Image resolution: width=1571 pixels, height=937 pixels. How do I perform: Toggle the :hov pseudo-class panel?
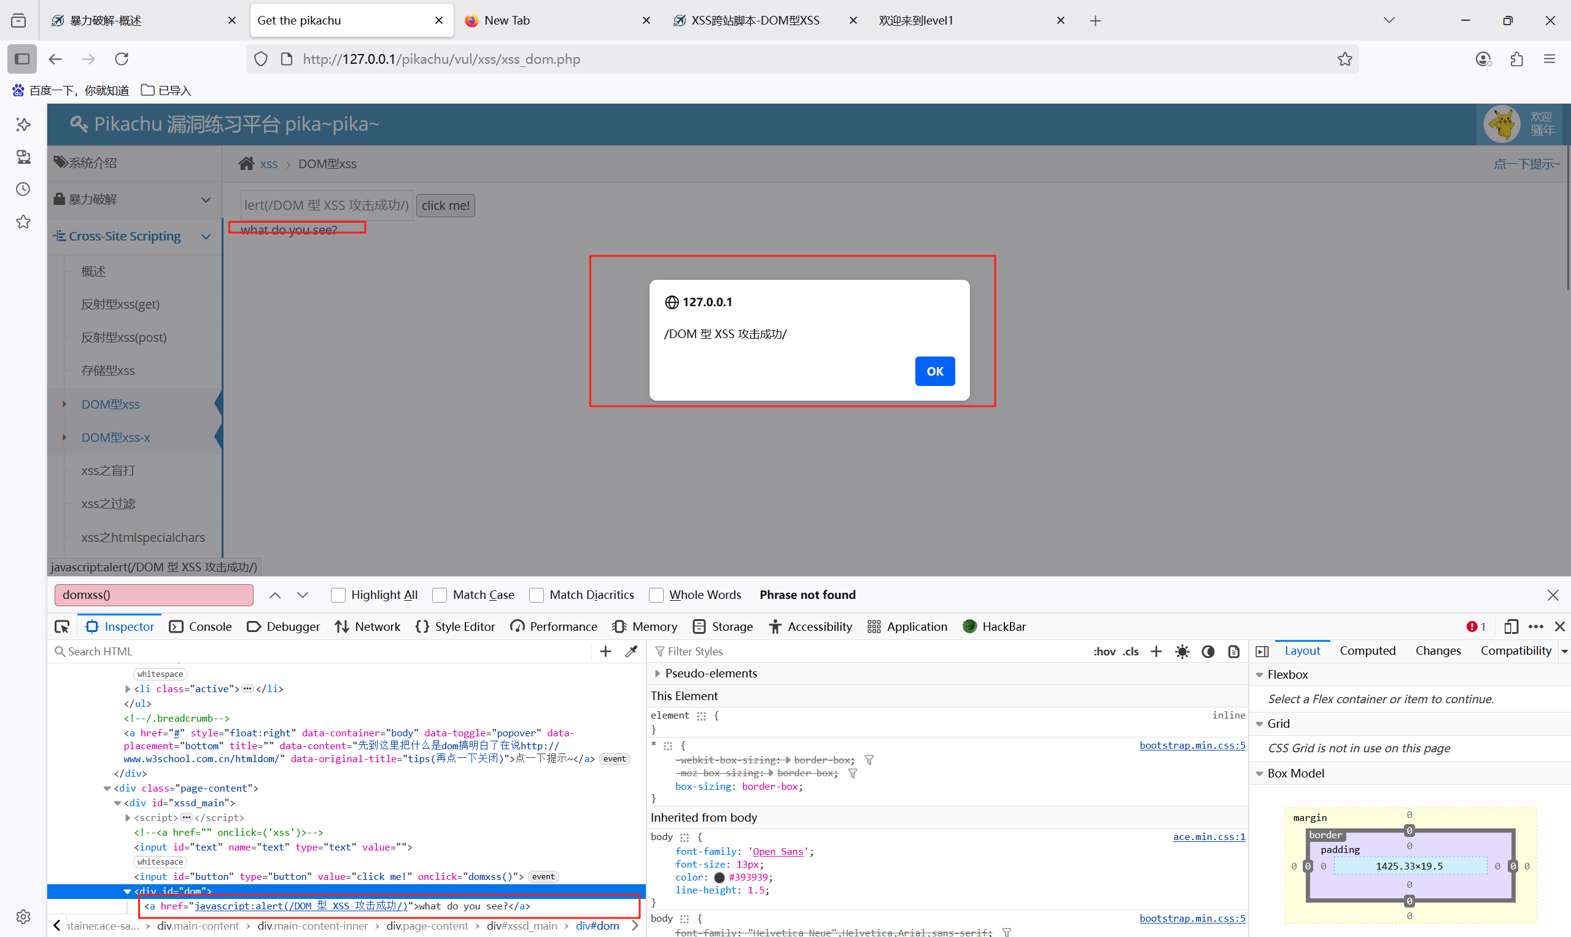point(1104,651)
